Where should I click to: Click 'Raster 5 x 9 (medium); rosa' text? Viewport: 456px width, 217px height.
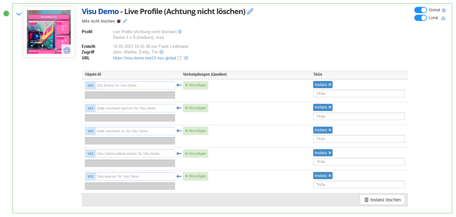138,38
